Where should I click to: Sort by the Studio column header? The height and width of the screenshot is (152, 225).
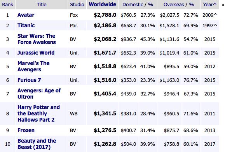coord(77,4)
